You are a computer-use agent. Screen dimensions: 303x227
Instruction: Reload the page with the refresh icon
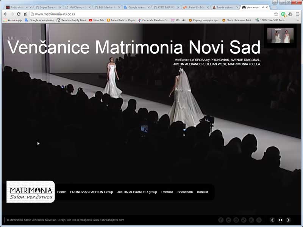tap(19, 14)
